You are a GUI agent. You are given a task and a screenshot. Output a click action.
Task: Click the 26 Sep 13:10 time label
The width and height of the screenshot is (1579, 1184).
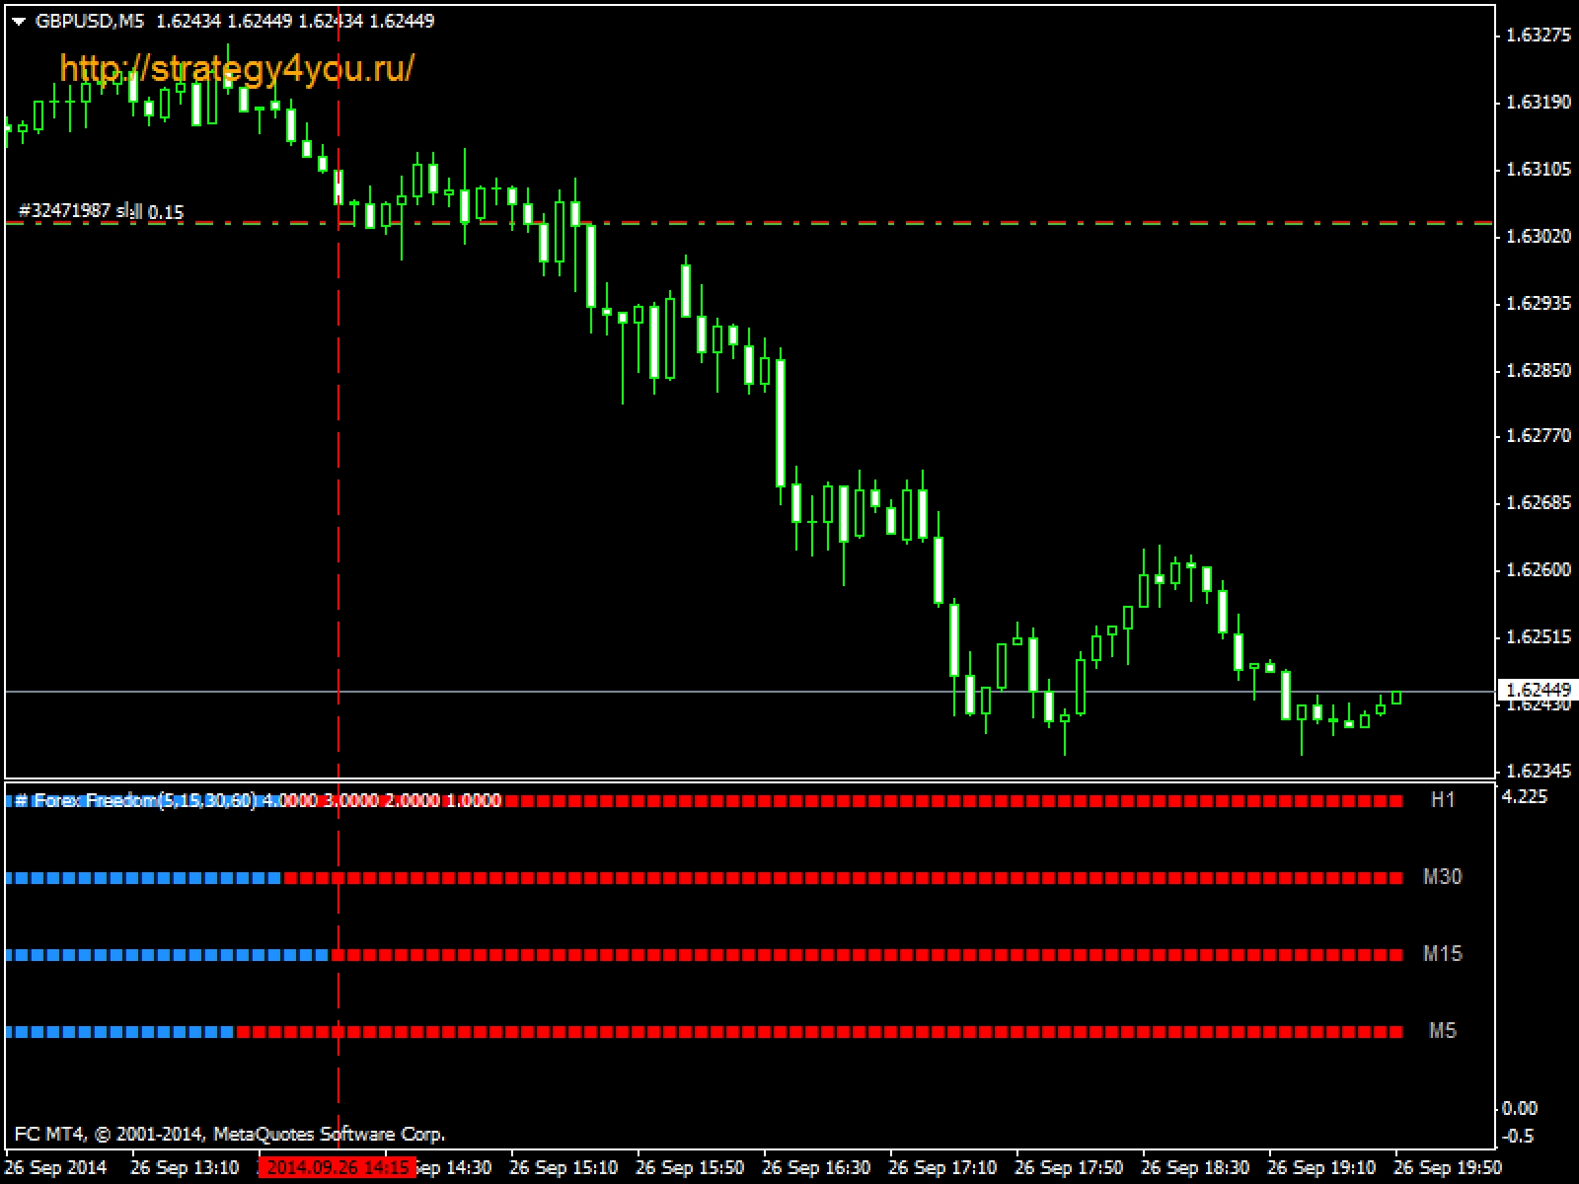click(x=185, y=1167)
